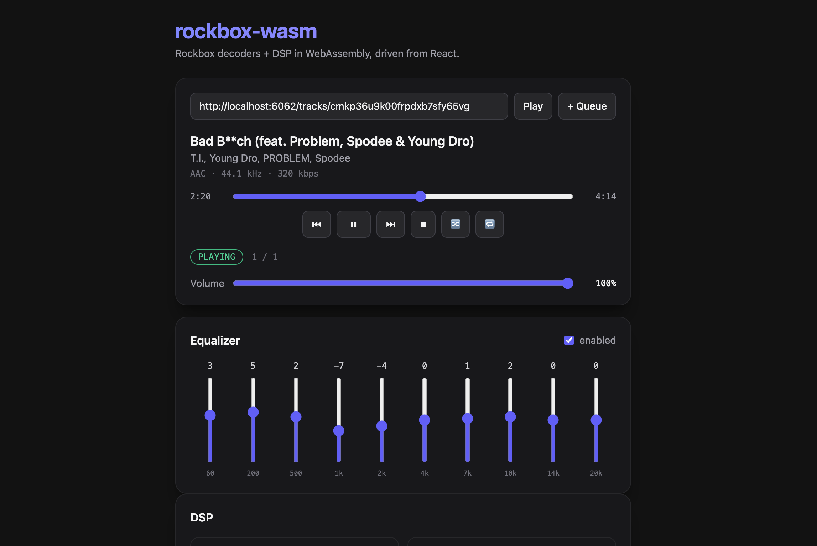Click the artist line 'T.I., Young Dro, PROBLEM, Spodee'
This screenshot has width=817, height=546.
270,158
